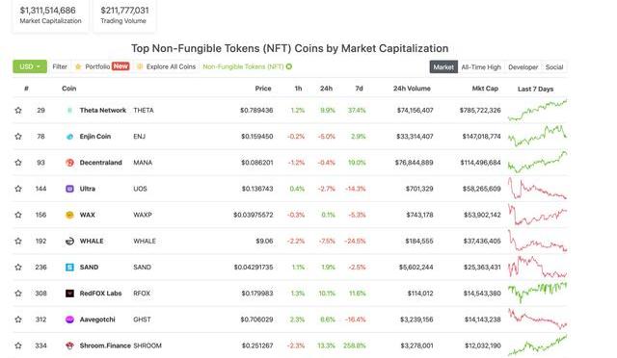
Task: Click the WHALE coin logo icon
Action: tap(69, 242)
